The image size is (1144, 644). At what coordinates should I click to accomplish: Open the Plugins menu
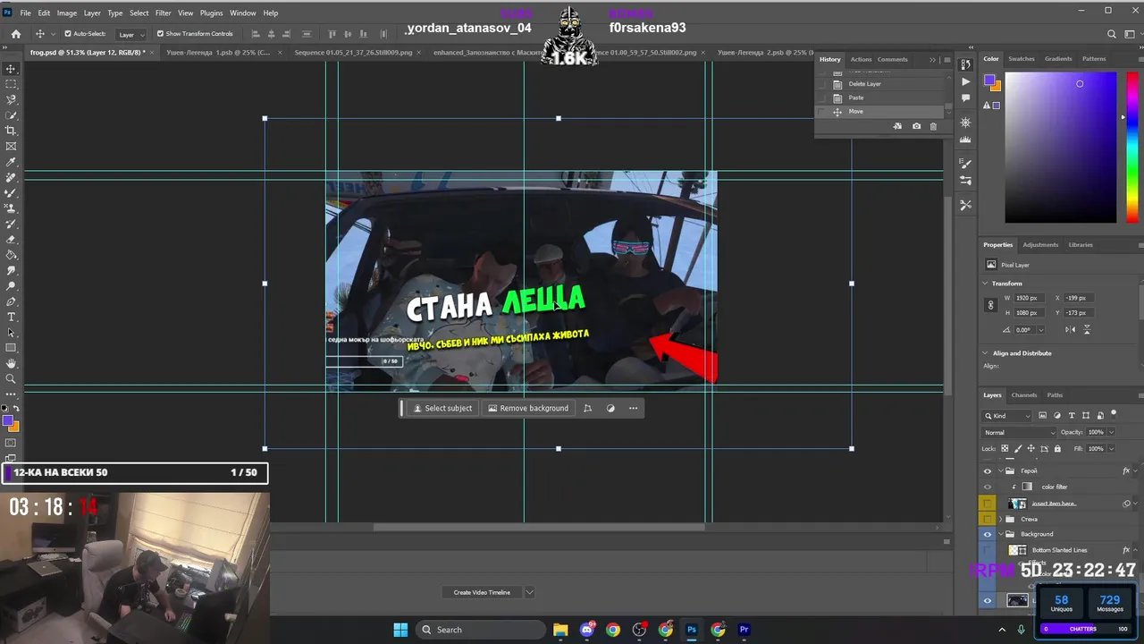[x=211, y=13]
